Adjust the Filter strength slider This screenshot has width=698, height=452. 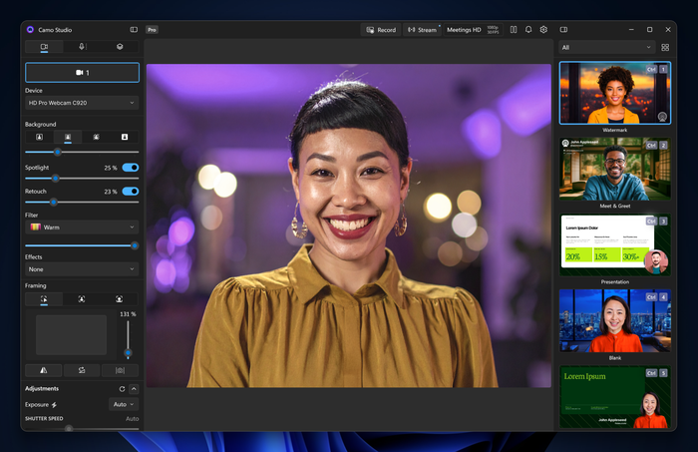pyautogui.click(x=82, y=245)
